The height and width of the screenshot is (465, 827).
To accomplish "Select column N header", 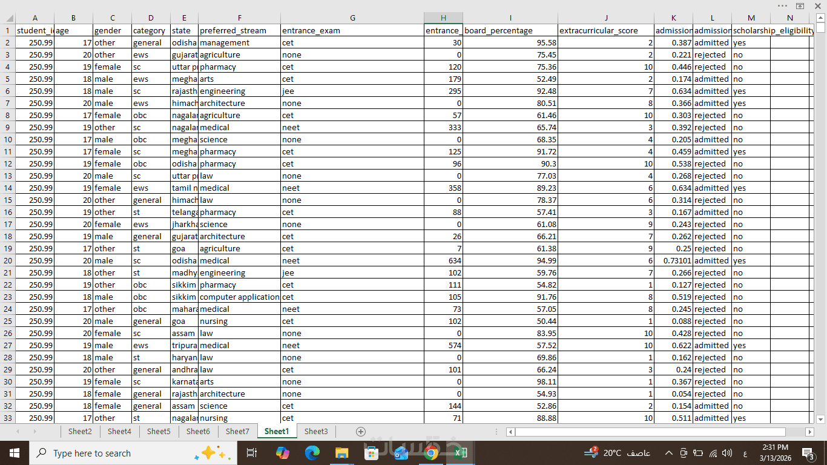I will pyautogui.click(x=790, y=18).
